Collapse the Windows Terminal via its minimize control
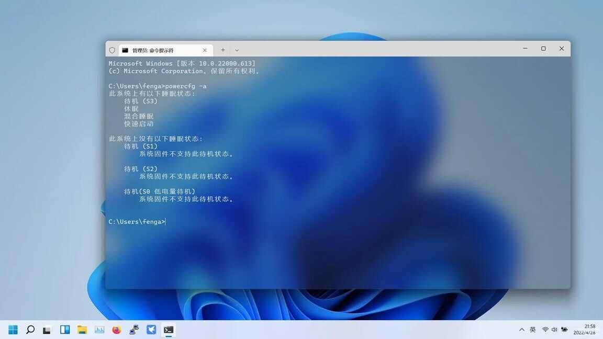The image size is (603, 339). pos(524,48)
